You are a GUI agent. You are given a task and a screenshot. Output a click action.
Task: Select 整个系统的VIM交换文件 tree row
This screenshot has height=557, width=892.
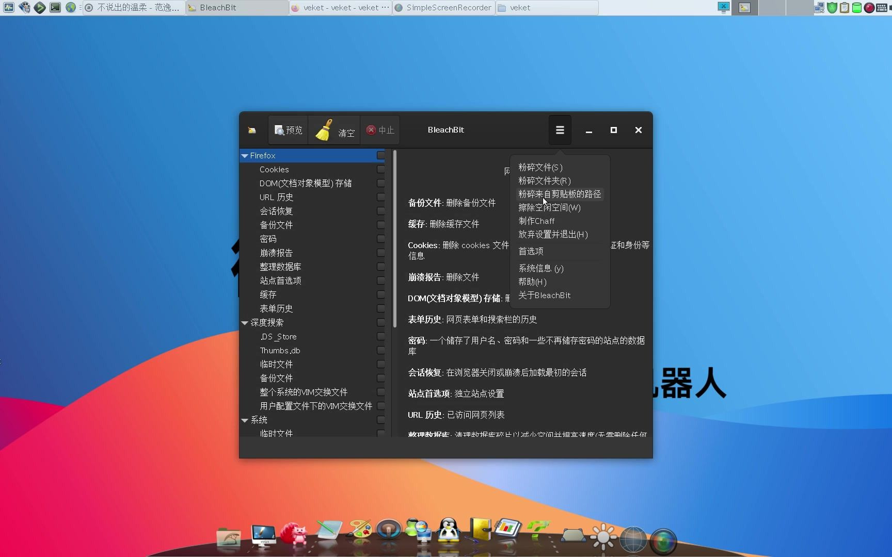[312, 392]
